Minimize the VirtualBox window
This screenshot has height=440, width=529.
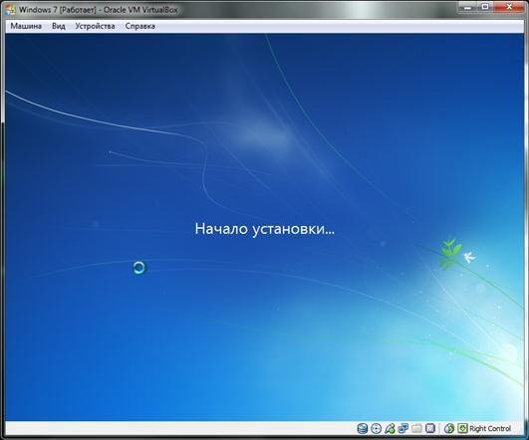pyautogui.click(x=467, y=7)
